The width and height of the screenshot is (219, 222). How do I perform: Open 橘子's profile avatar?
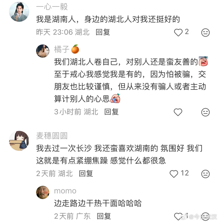pos(43,51)
